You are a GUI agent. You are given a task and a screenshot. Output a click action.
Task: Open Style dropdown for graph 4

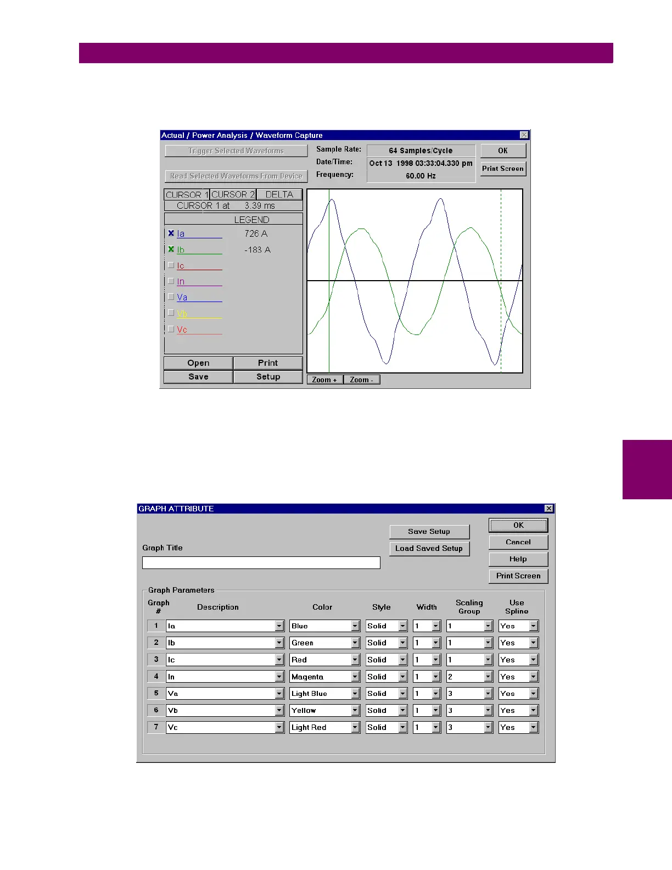[x=403, y=677]
